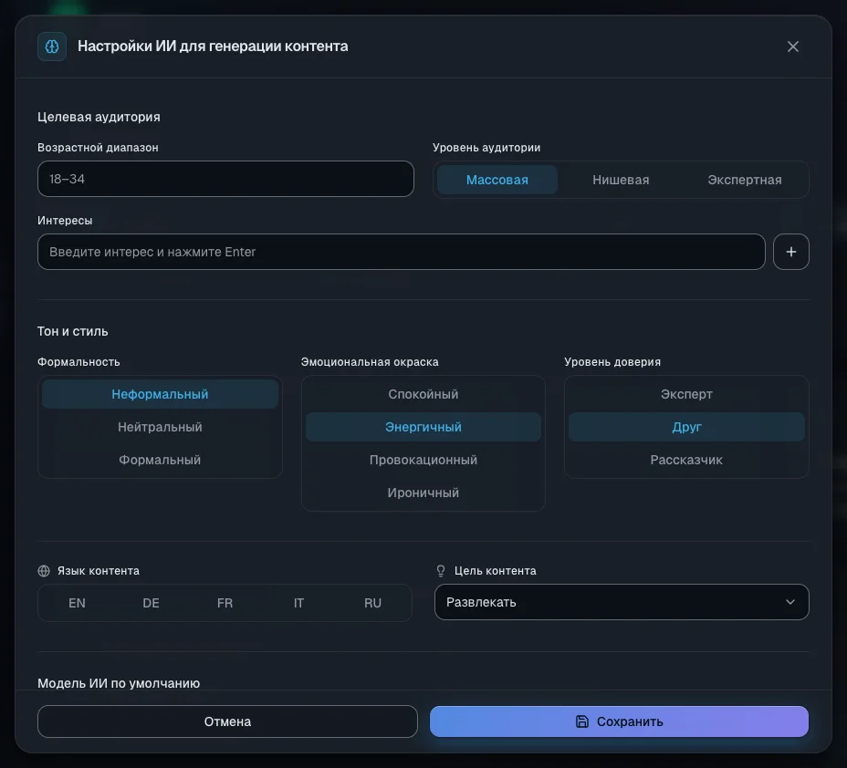Focus the Возрастной диапазон input field
Screen dimensions: 847x768
click(x=225, y=179)
